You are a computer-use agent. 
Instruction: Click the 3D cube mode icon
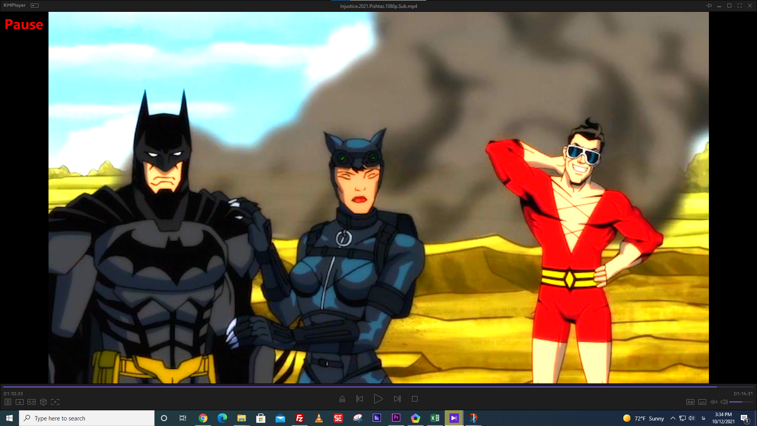43,402
